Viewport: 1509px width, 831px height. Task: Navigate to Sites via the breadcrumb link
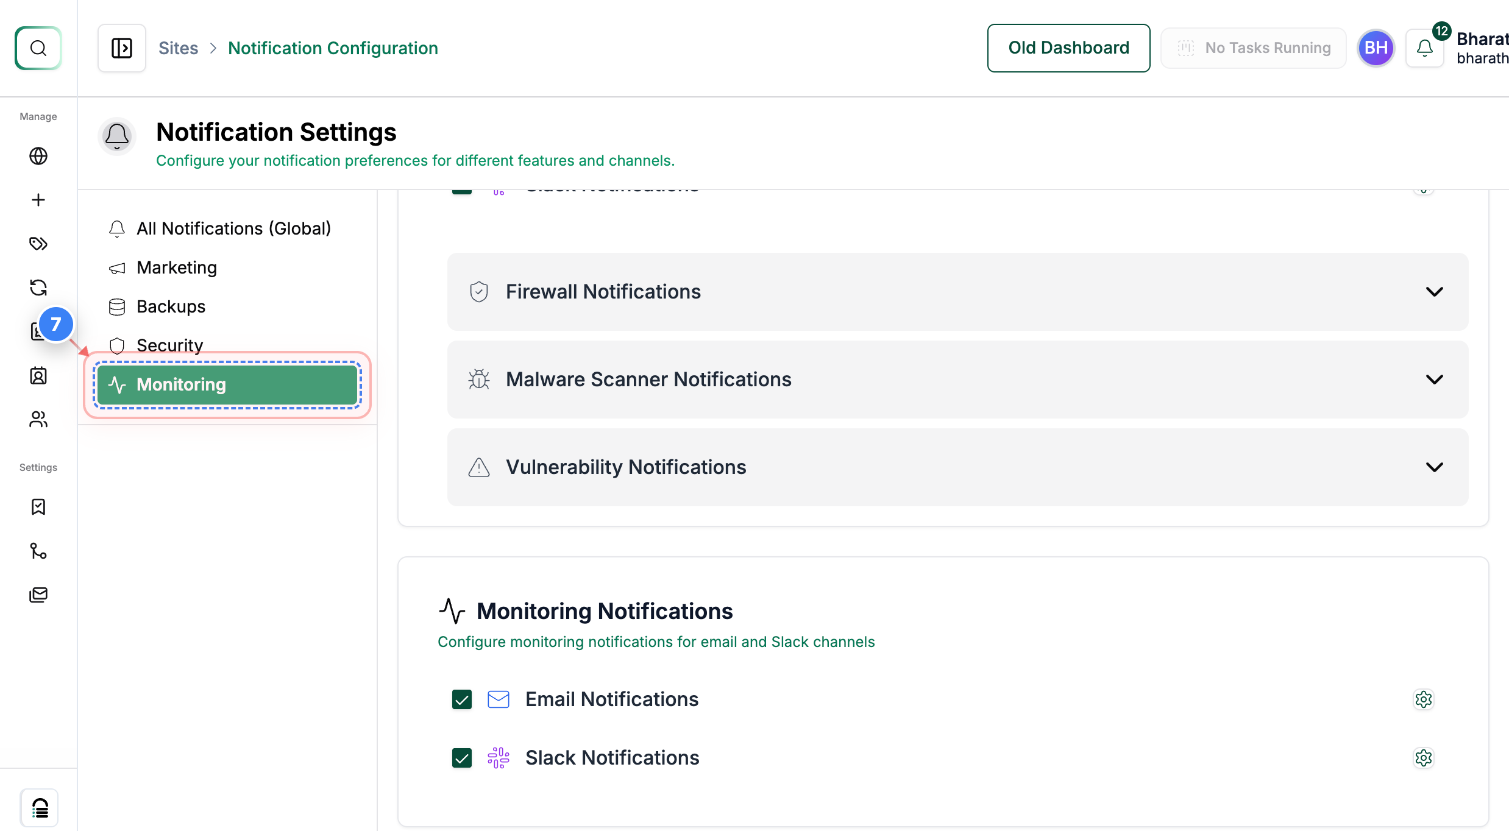point(178,48)
